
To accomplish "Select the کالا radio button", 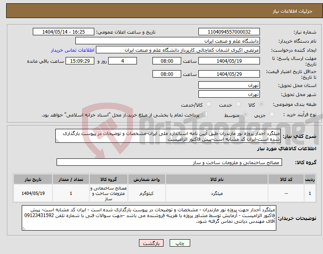I will pos(261,104).
